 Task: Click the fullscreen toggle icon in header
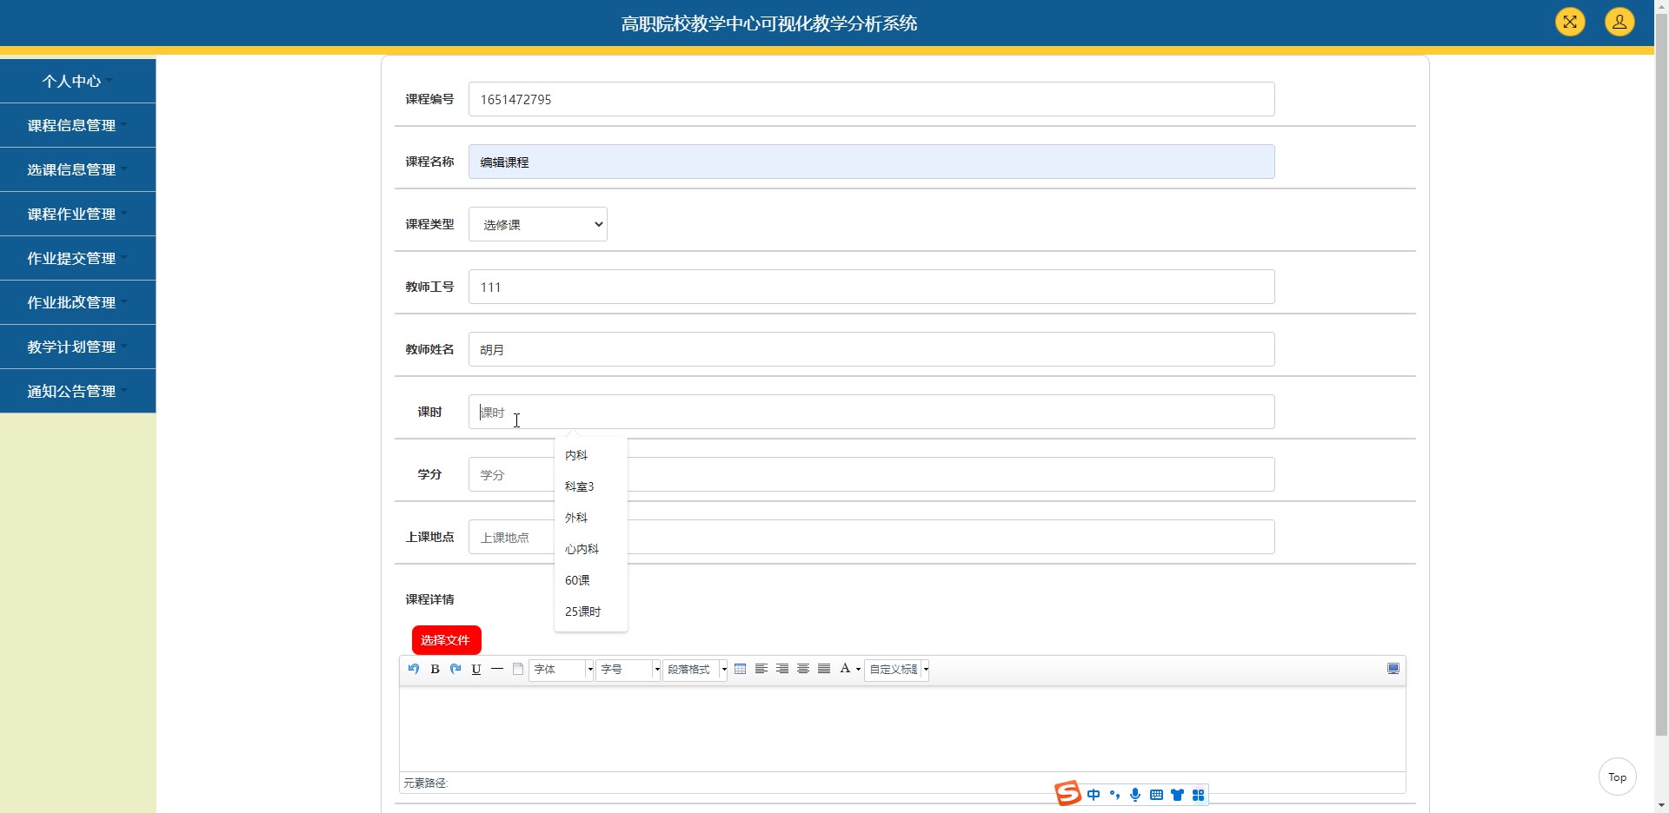[x=1570, y=22]
